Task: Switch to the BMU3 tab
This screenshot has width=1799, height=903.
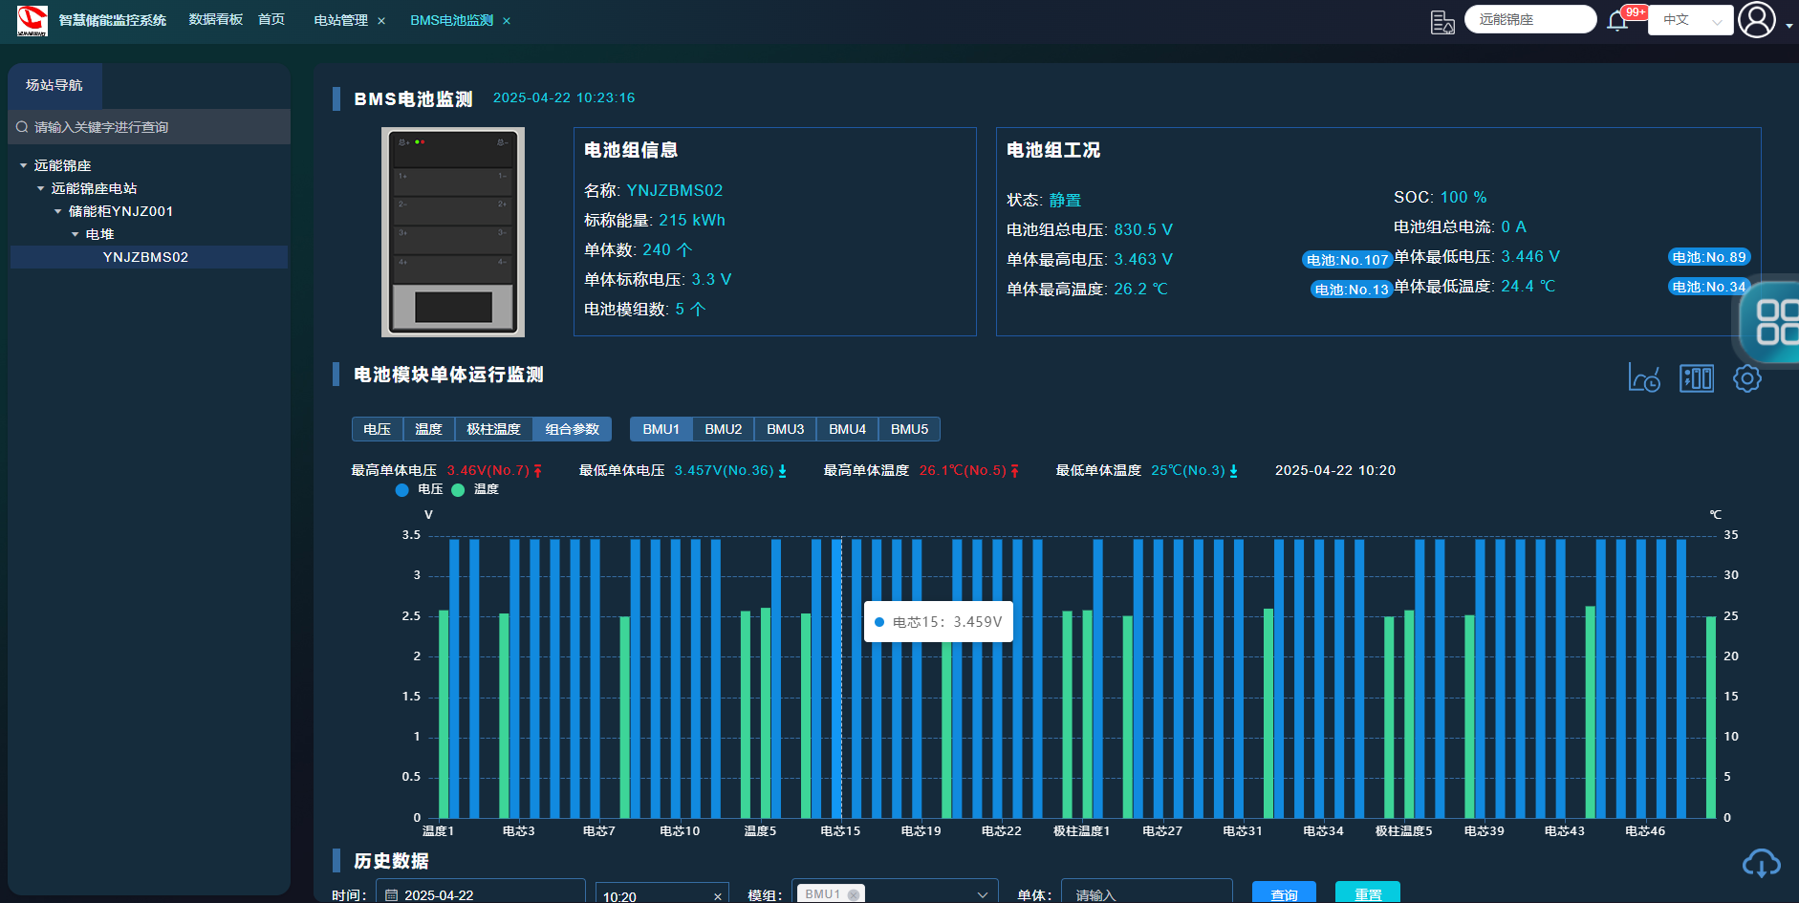Action: [x=785, y=429]
